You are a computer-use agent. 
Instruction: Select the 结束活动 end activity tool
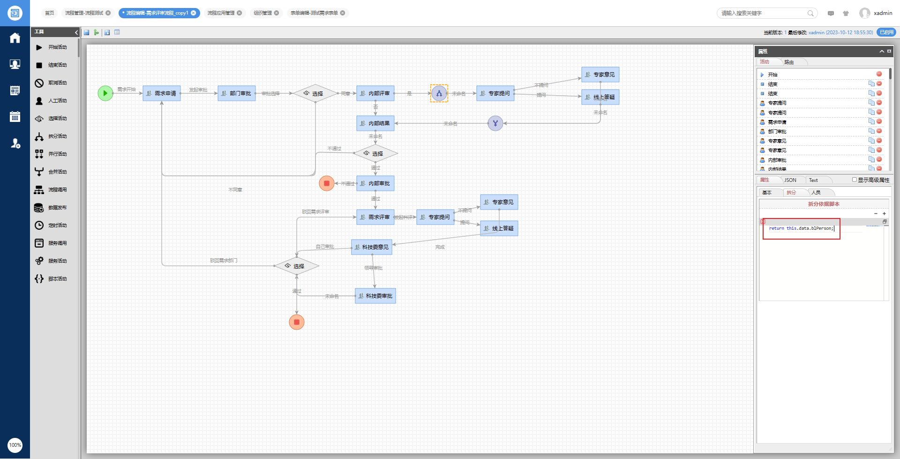pos(52,65)
